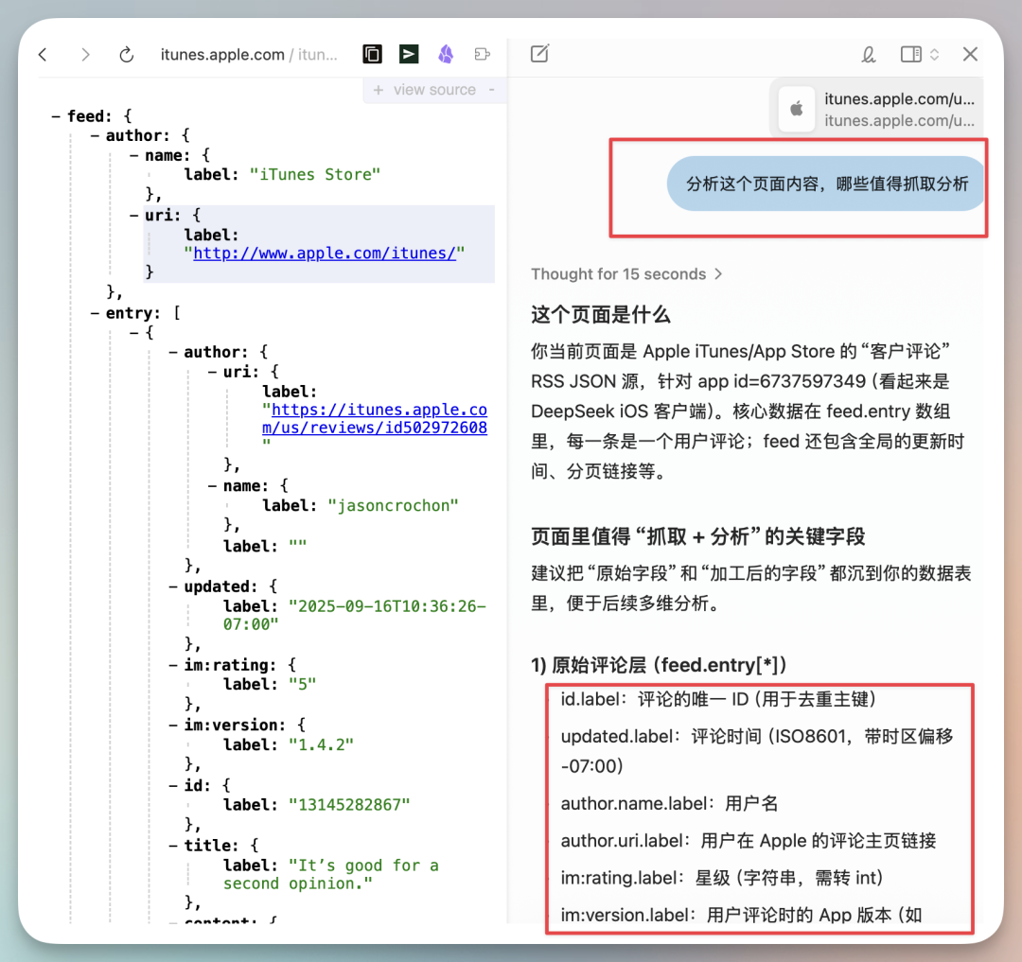
Task: Click the updated.label list item
Action: coord(757,751)
